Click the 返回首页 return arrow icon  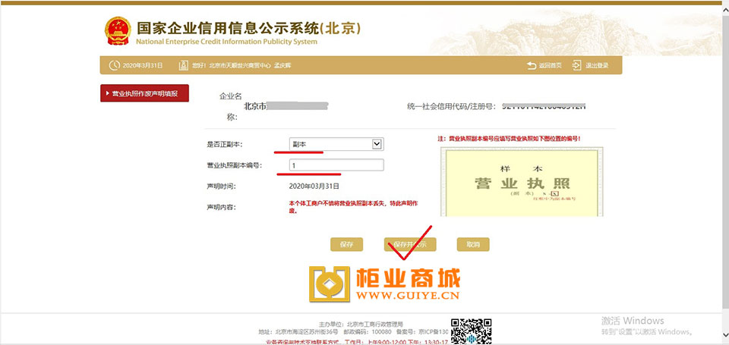(x=532, y=65)
